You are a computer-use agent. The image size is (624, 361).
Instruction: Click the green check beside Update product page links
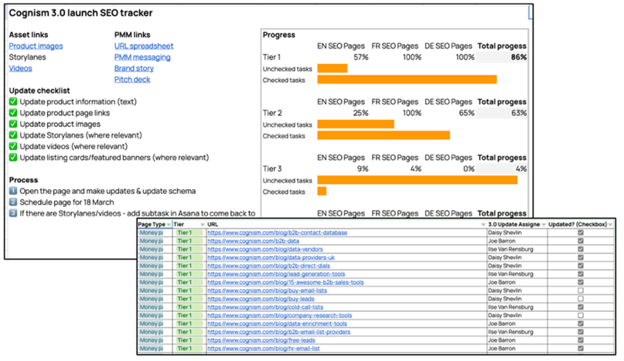(x=13, y=112)
